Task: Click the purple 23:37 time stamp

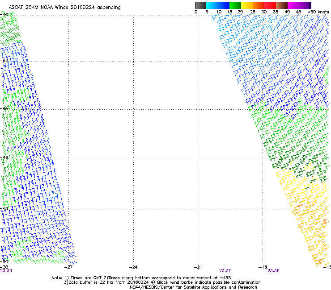Action: (x=225, y=271)
